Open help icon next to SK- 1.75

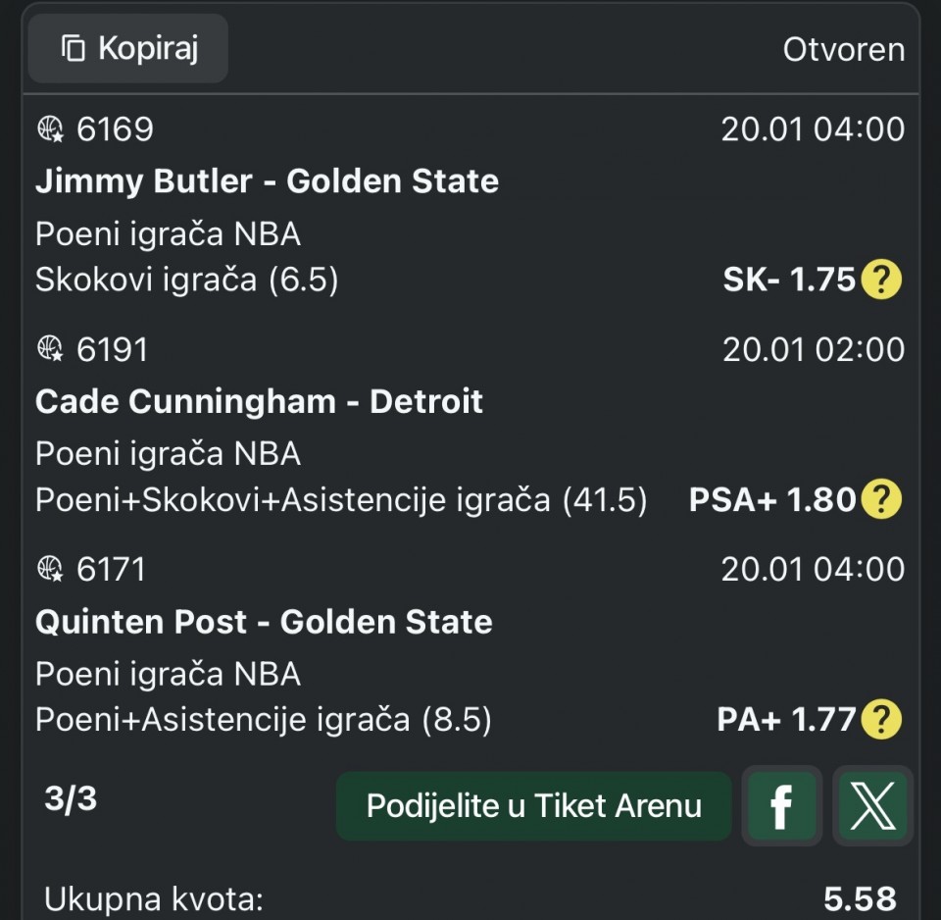(x=880, y=281)
